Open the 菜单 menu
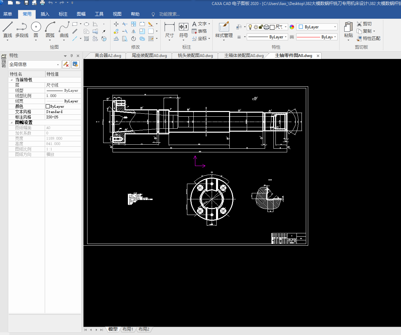This screenshot has width=401, height=335. [8, 14]
